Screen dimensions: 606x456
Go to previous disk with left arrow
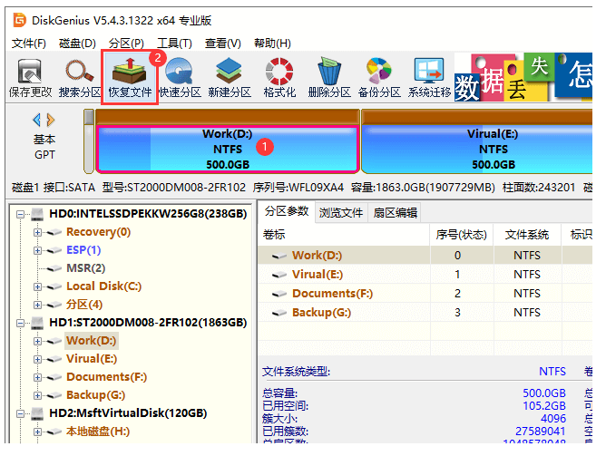click(x=36, y=120)
